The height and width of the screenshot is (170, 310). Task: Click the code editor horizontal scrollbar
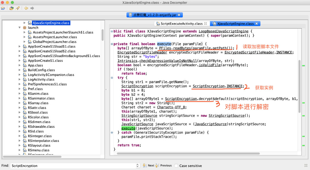188,153
